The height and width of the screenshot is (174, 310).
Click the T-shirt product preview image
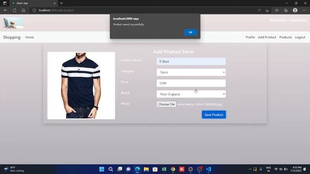coord(81,86)
